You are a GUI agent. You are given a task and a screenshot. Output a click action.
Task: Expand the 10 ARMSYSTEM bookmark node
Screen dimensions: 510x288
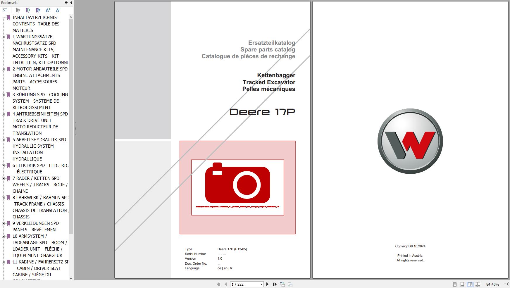(x=3, y=236)
